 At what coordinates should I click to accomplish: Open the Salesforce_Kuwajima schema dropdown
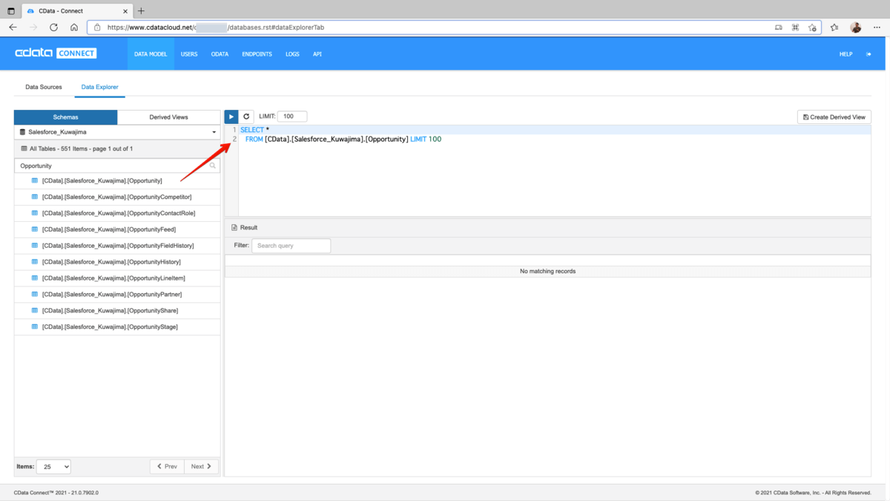pyautogui.click(x=118, y=132)
